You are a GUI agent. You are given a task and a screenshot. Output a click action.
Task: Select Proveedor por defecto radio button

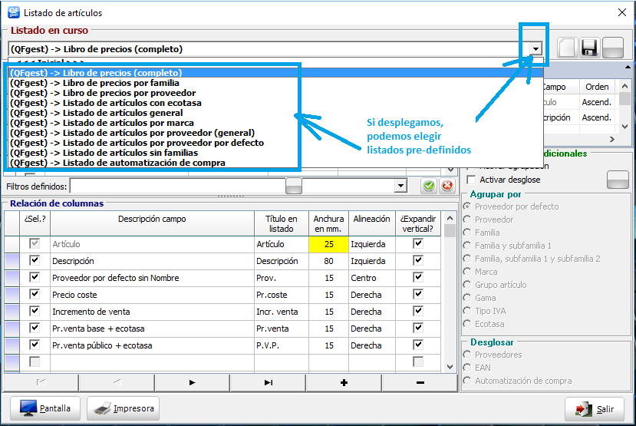point(467,206)
